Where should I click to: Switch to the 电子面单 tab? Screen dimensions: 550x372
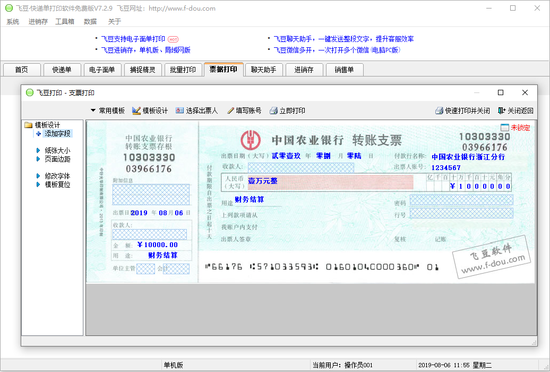(102, 70)
